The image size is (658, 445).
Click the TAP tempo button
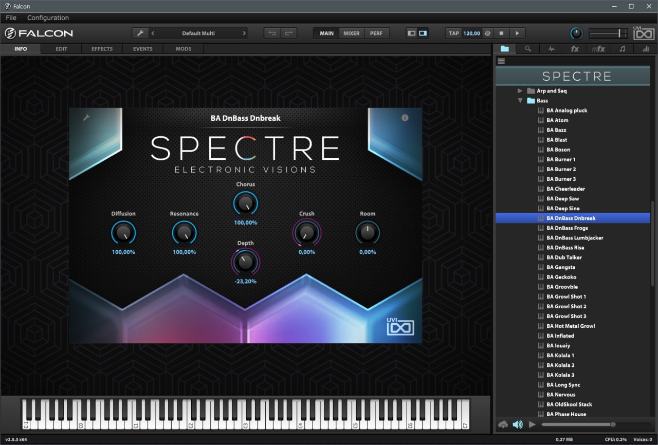pos(454,33)
